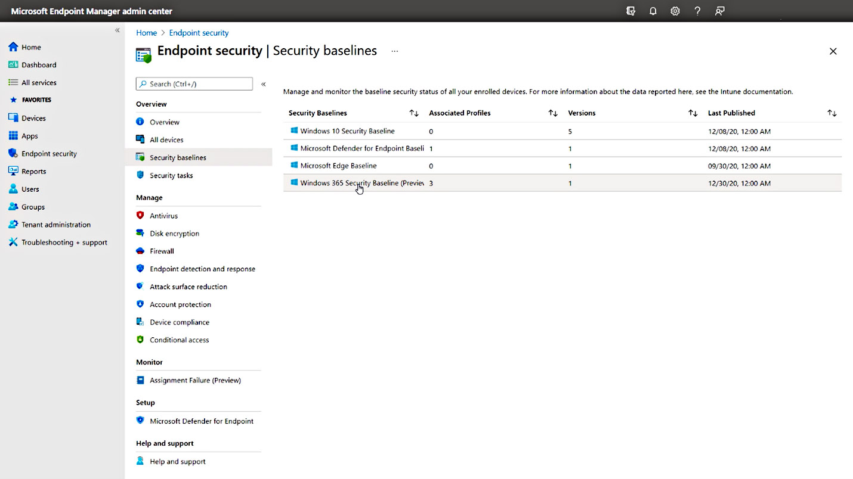Click the Versions value 5 cell
Screen dimensions: 853x479
[x=570, y=131]
